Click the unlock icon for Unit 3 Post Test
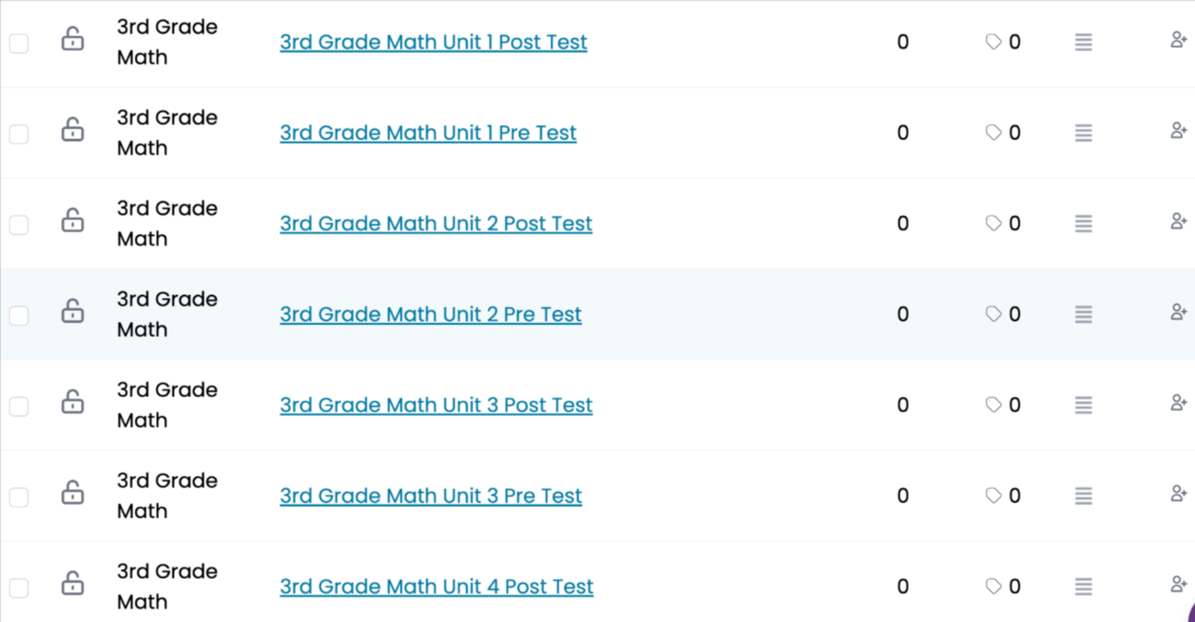 pos(73,402)
